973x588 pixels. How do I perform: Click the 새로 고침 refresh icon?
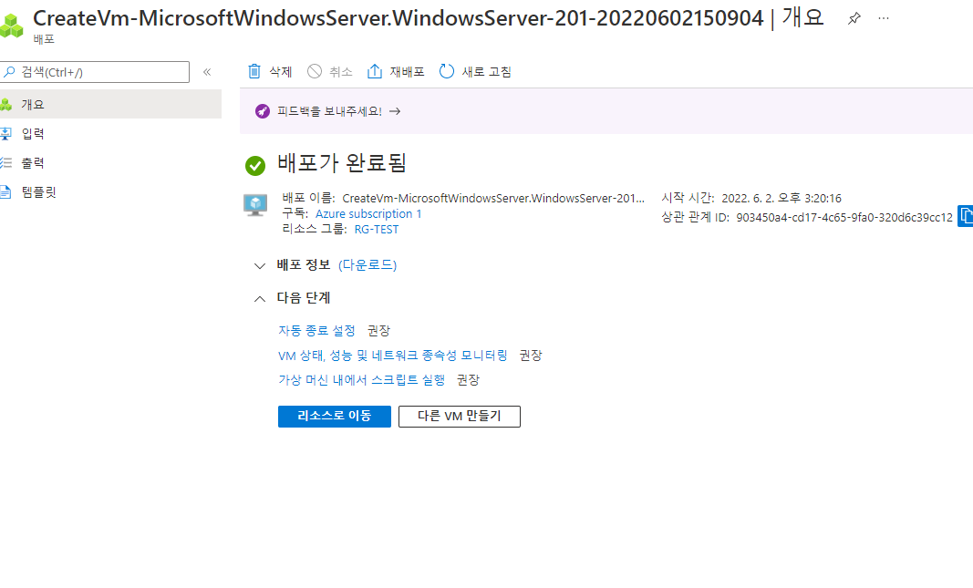pos(447,71)
